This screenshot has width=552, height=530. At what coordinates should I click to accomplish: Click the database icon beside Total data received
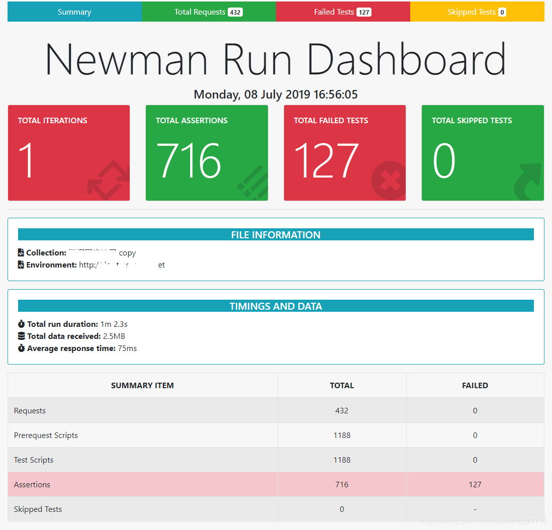point(22,336)
